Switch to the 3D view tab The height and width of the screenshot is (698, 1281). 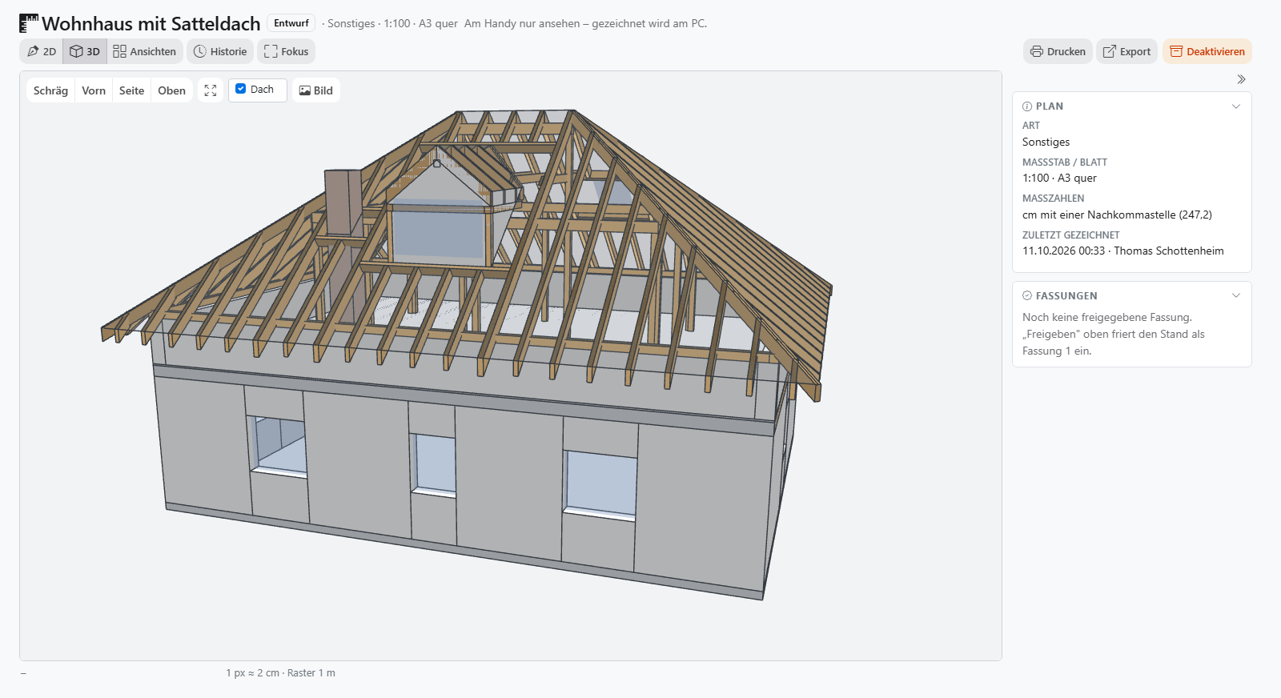(x=85, y=51)
